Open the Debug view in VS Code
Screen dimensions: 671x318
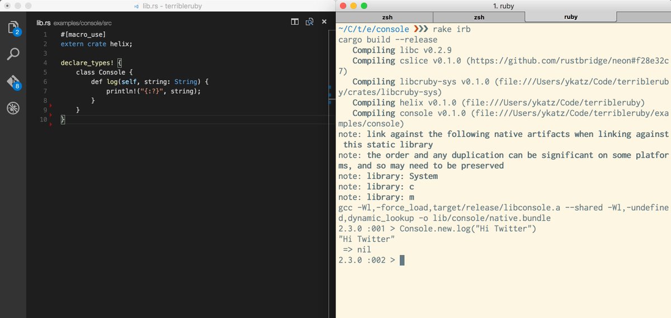(13, 108)
